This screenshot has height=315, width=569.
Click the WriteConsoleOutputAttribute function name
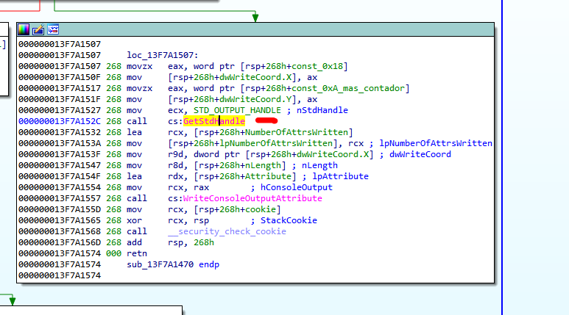click(252, 198)
